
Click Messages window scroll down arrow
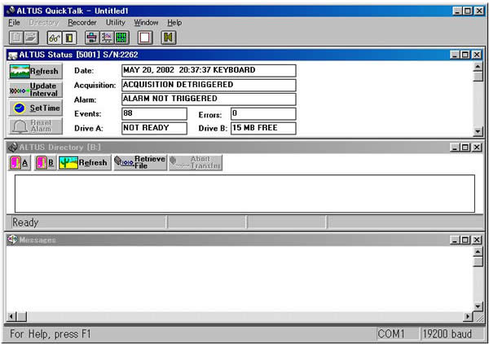478,307
